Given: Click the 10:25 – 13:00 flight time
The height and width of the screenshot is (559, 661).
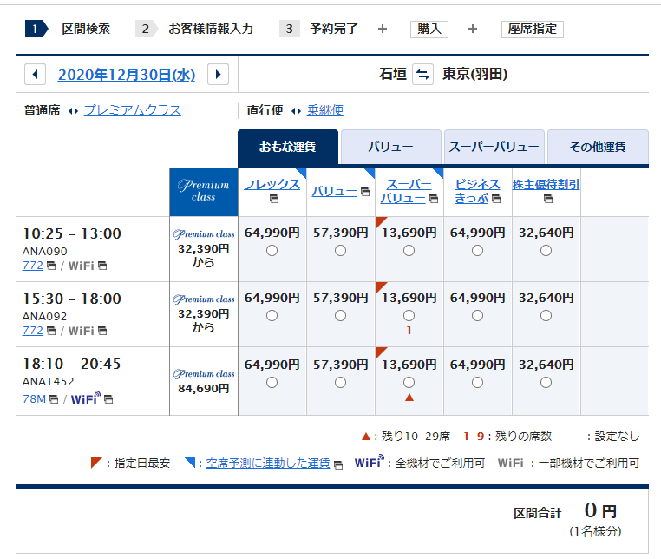Looking at the screenshot, I should click(x=72, y=233).
